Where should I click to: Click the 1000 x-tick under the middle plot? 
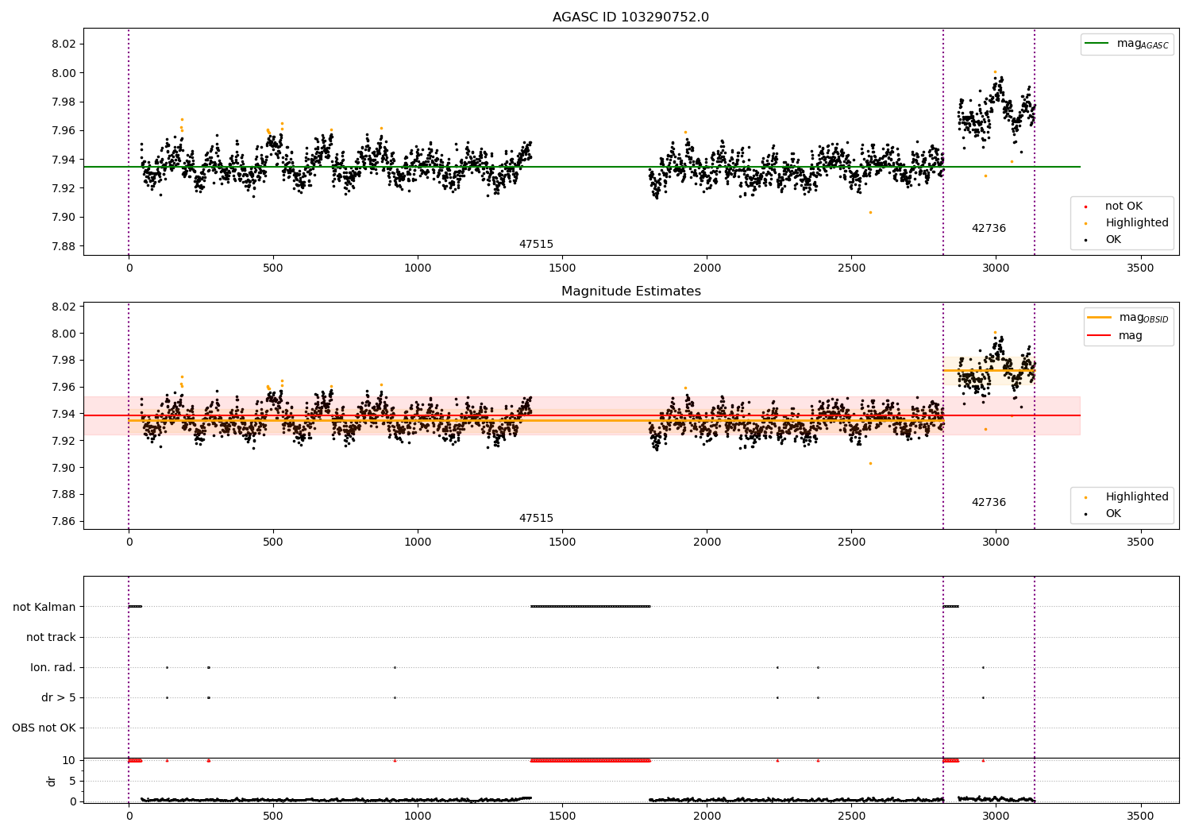point(418,542)
